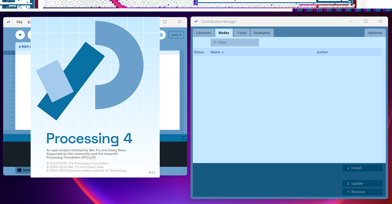Sort by the Status column header

(x=199, y=52)
